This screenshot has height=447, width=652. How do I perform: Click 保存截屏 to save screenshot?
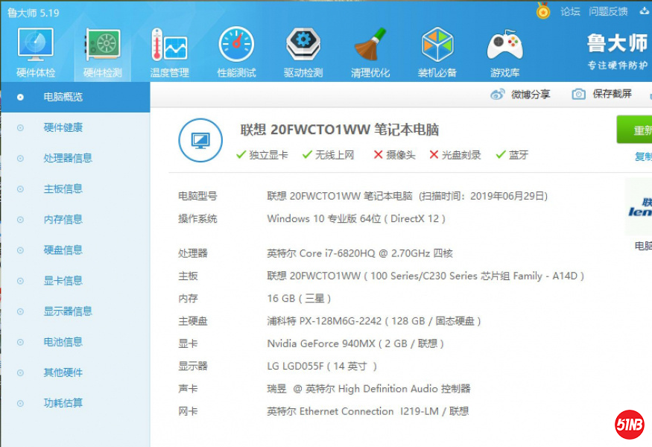(602, 94)
